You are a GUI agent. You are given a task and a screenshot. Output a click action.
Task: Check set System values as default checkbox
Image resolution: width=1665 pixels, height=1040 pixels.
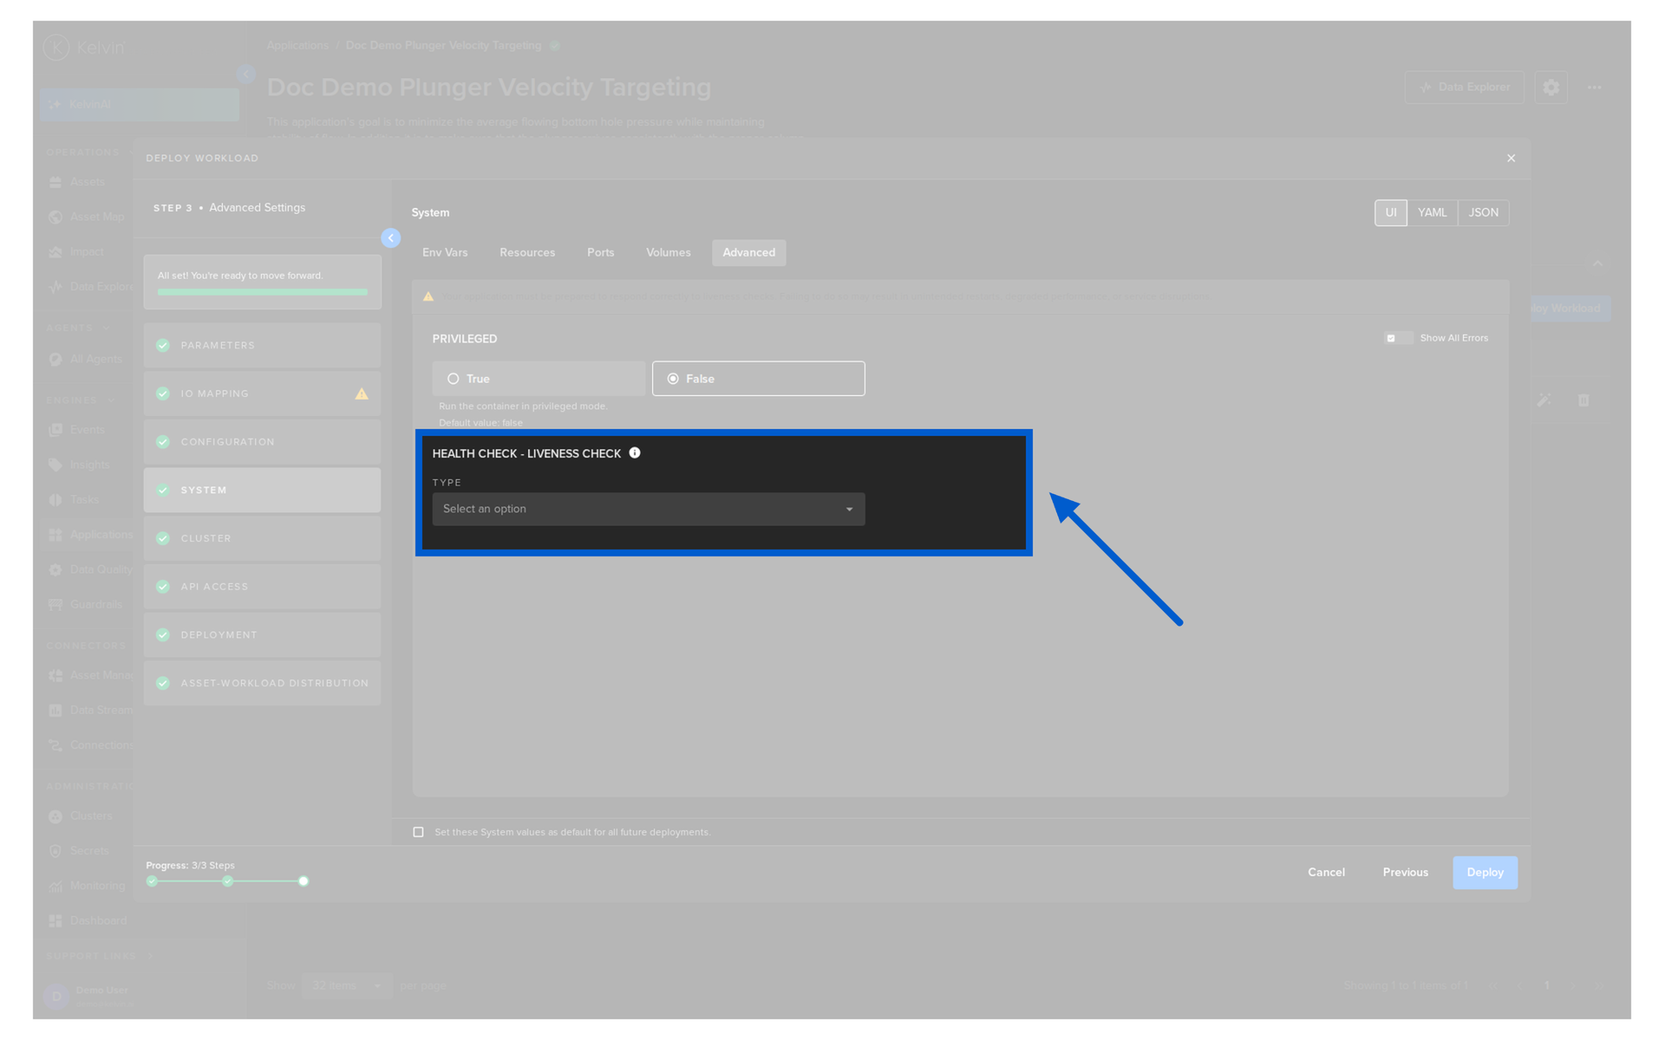tap(419, 832)
